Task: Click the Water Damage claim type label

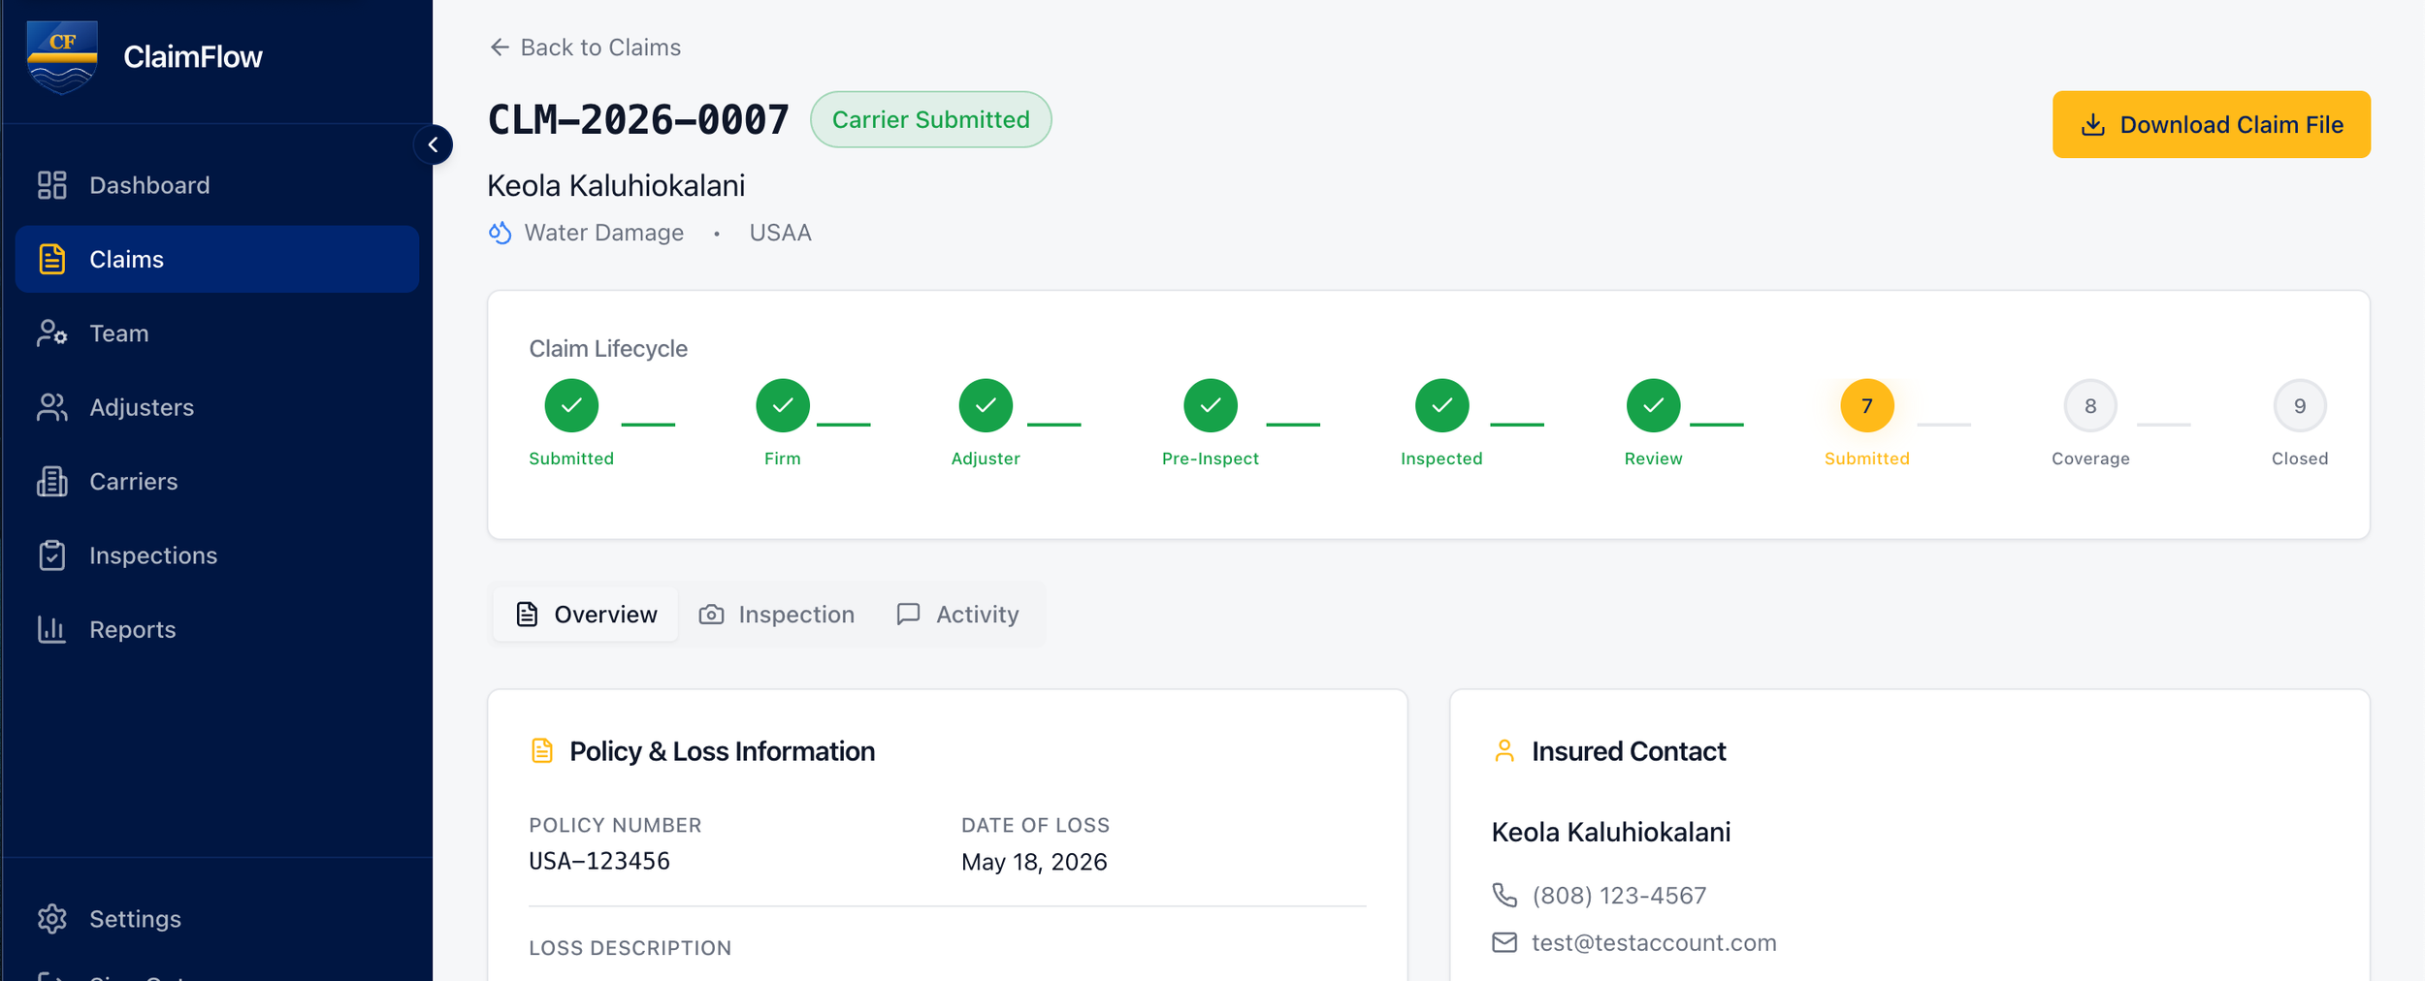Action: [x=603, y=233]
